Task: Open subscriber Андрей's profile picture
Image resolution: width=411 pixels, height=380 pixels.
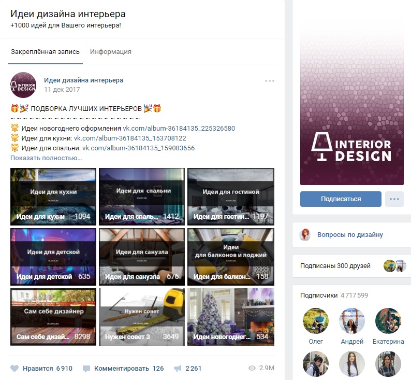Action: [x=352, y=321]
